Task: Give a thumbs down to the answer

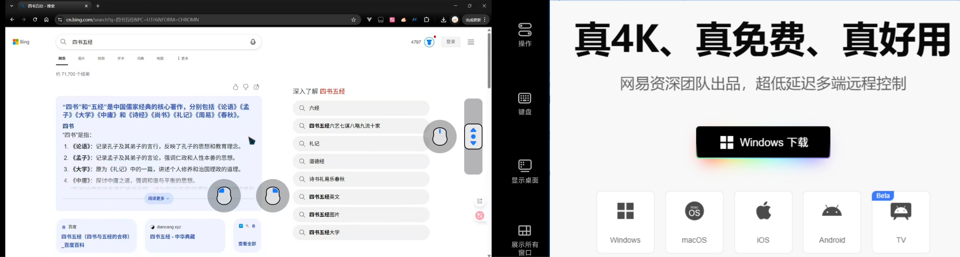Action: (x=246, y=87)
